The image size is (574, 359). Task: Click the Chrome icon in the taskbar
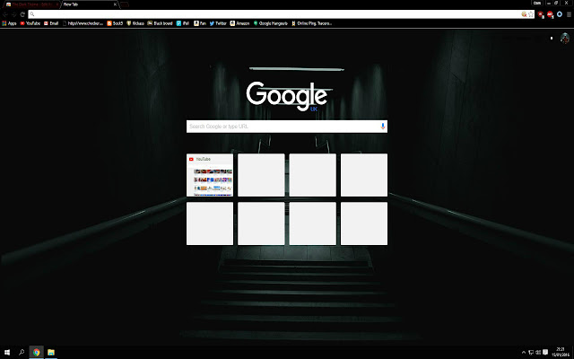click(x=36, y=352)
